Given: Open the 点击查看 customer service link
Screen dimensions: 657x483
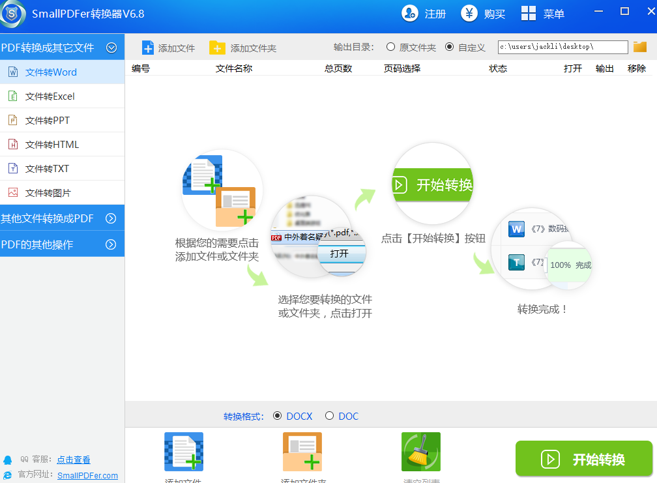Looking at the screenshot, I should tap(74, 460).
